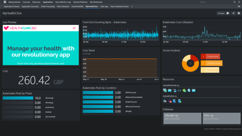Open the Overview menu

tap(26, 2)
